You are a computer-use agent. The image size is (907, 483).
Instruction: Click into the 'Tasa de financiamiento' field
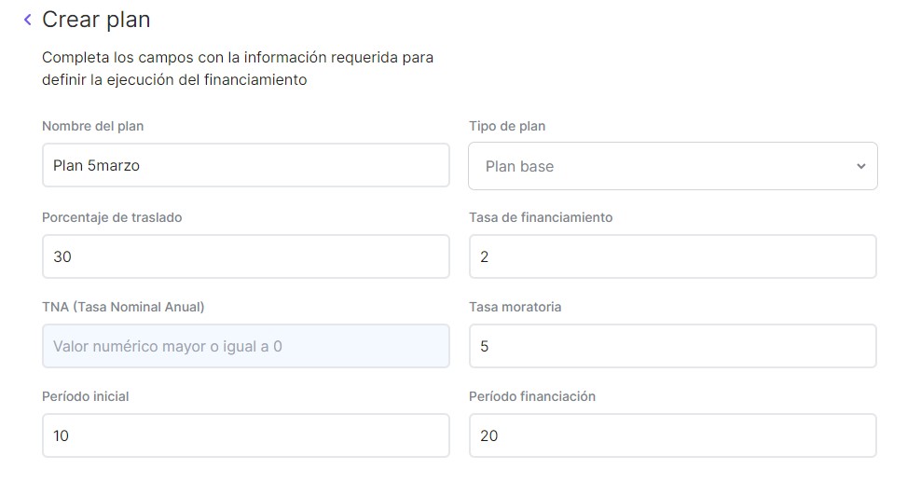(x=672, y=256)
